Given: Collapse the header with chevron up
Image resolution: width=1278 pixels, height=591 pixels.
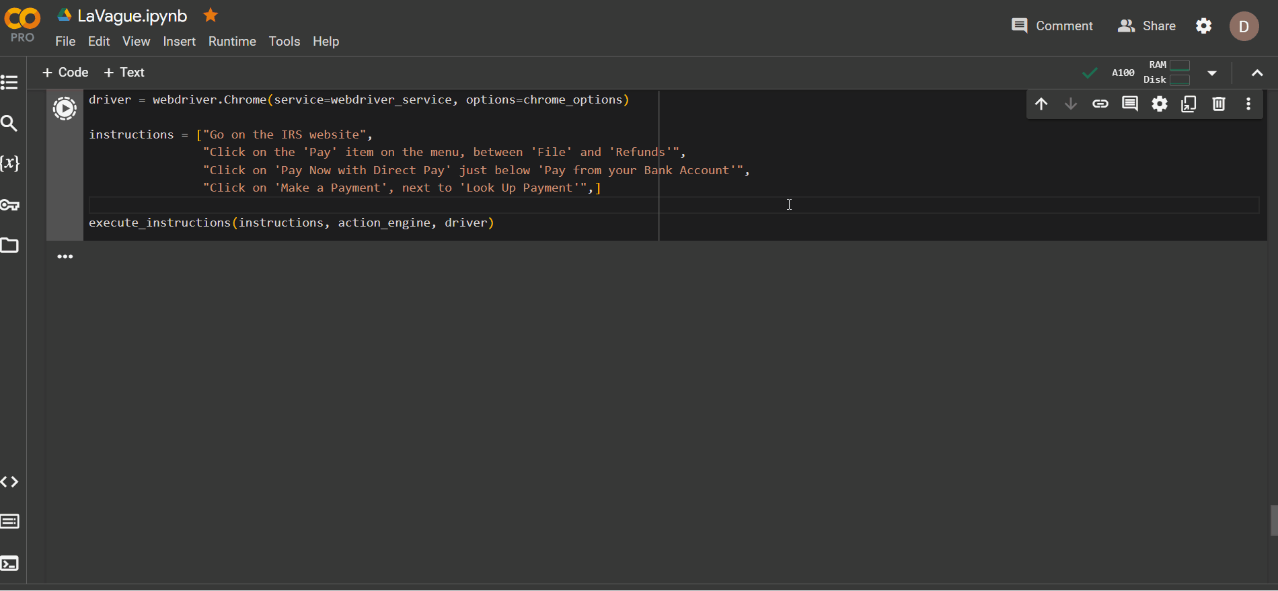Looking at the screenshot, I should [1257, 73].
